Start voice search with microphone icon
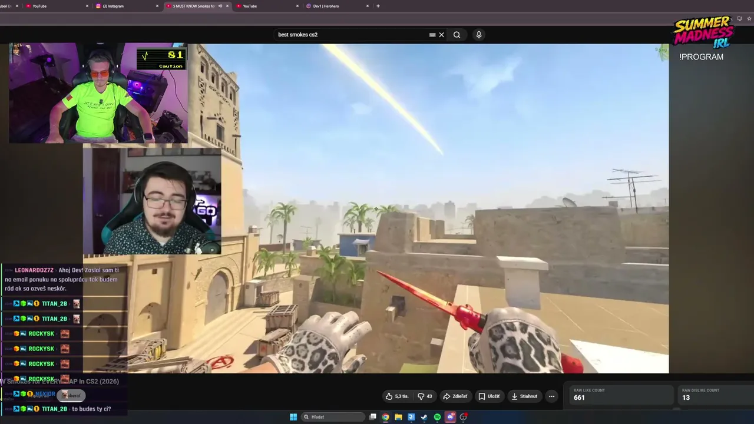Screen dimensions: 754x424 (479, 35)
